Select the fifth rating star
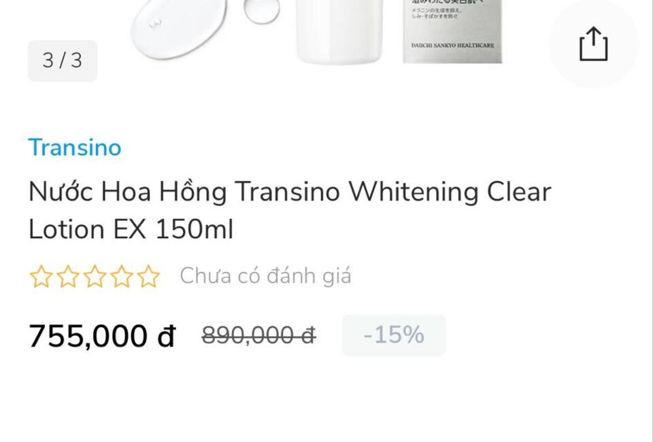 [x=148, y=276]
